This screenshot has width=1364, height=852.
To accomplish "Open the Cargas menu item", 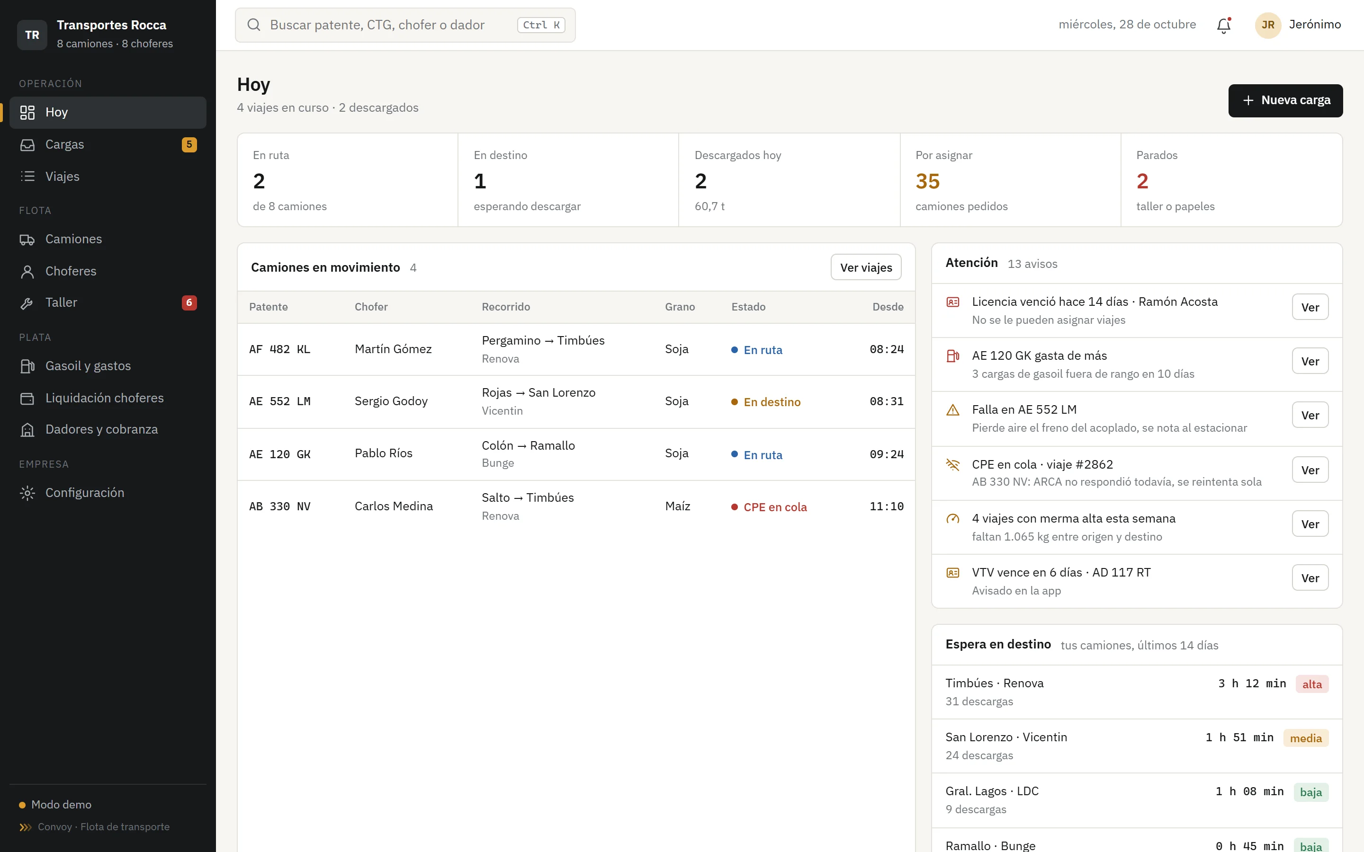I will pyautogui.click(x=108, y=144).
